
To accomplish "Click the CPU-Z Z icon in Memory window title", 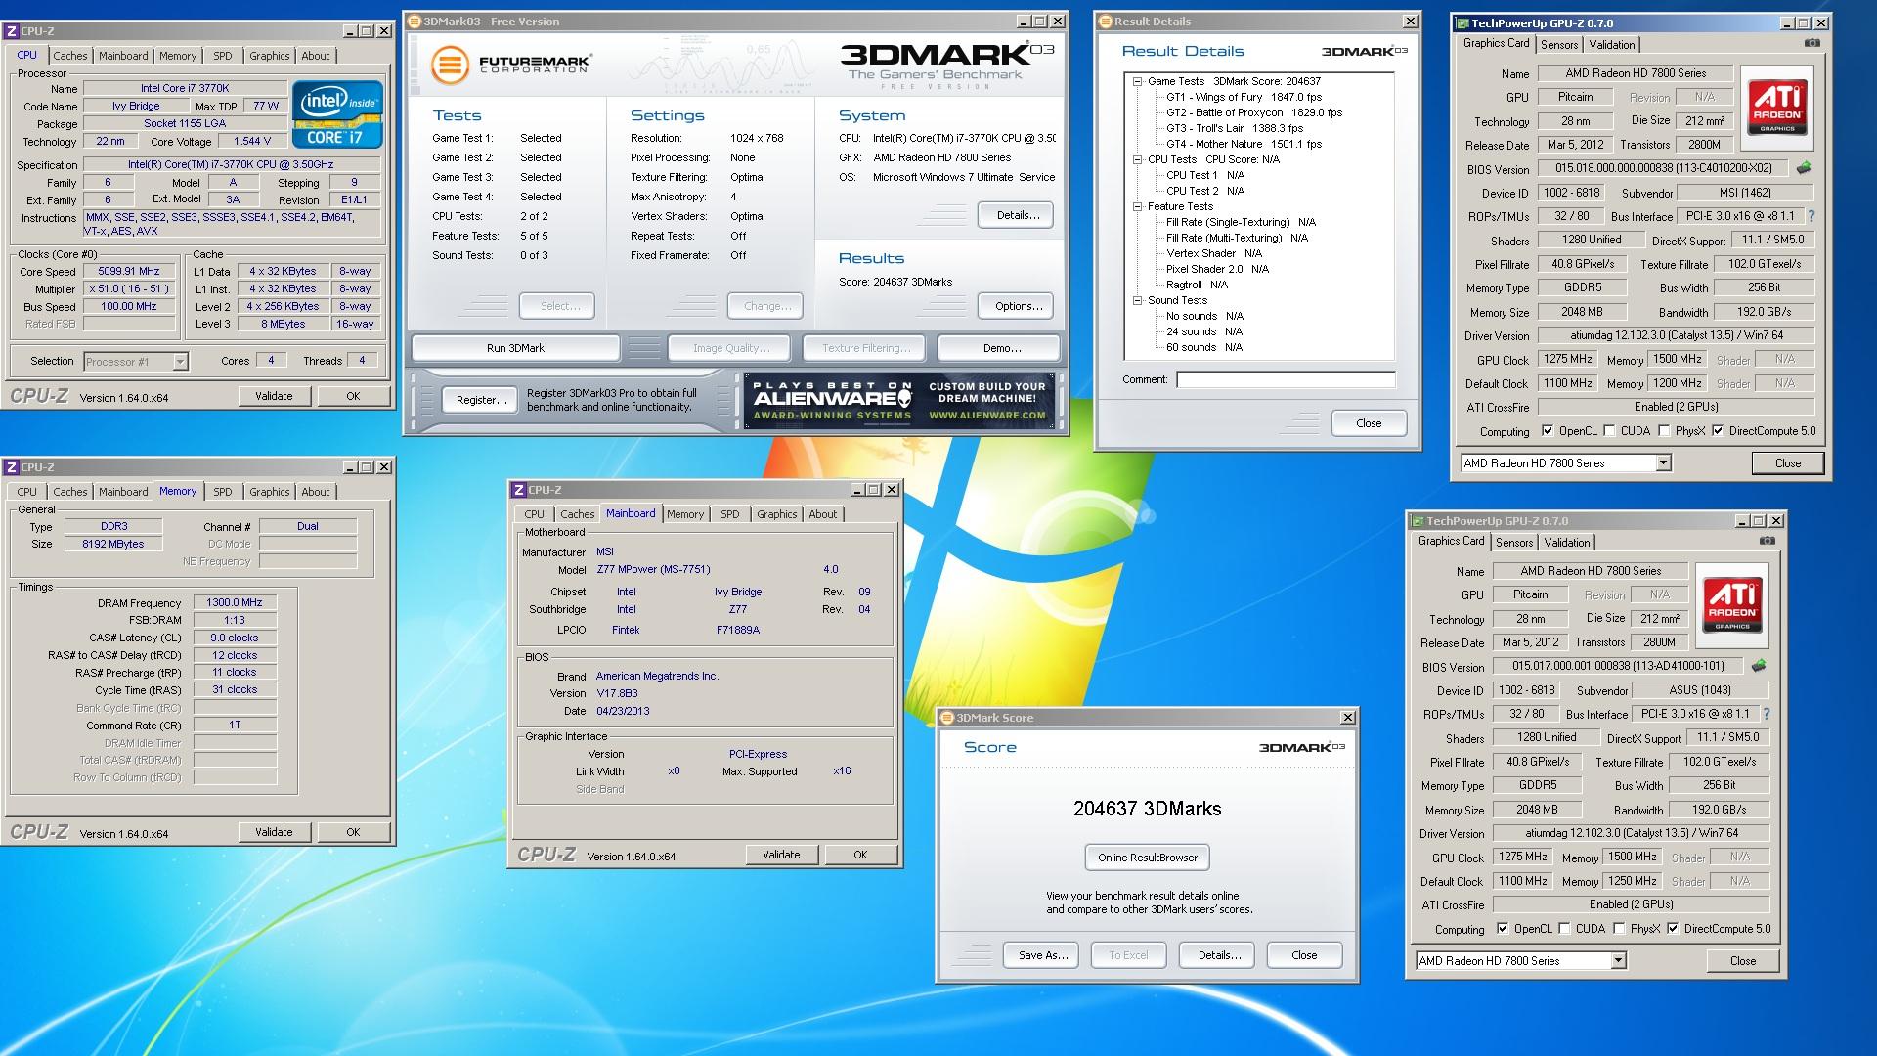I will coord(12,467).
